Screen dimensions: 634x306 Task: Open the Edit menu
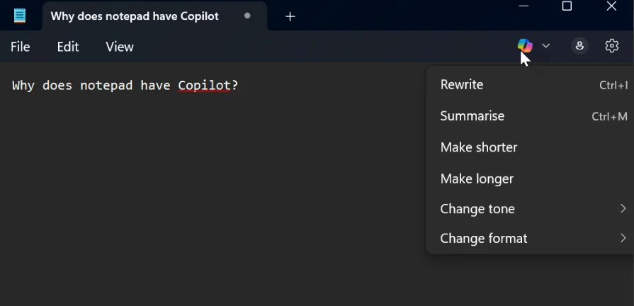coord(68,47)
